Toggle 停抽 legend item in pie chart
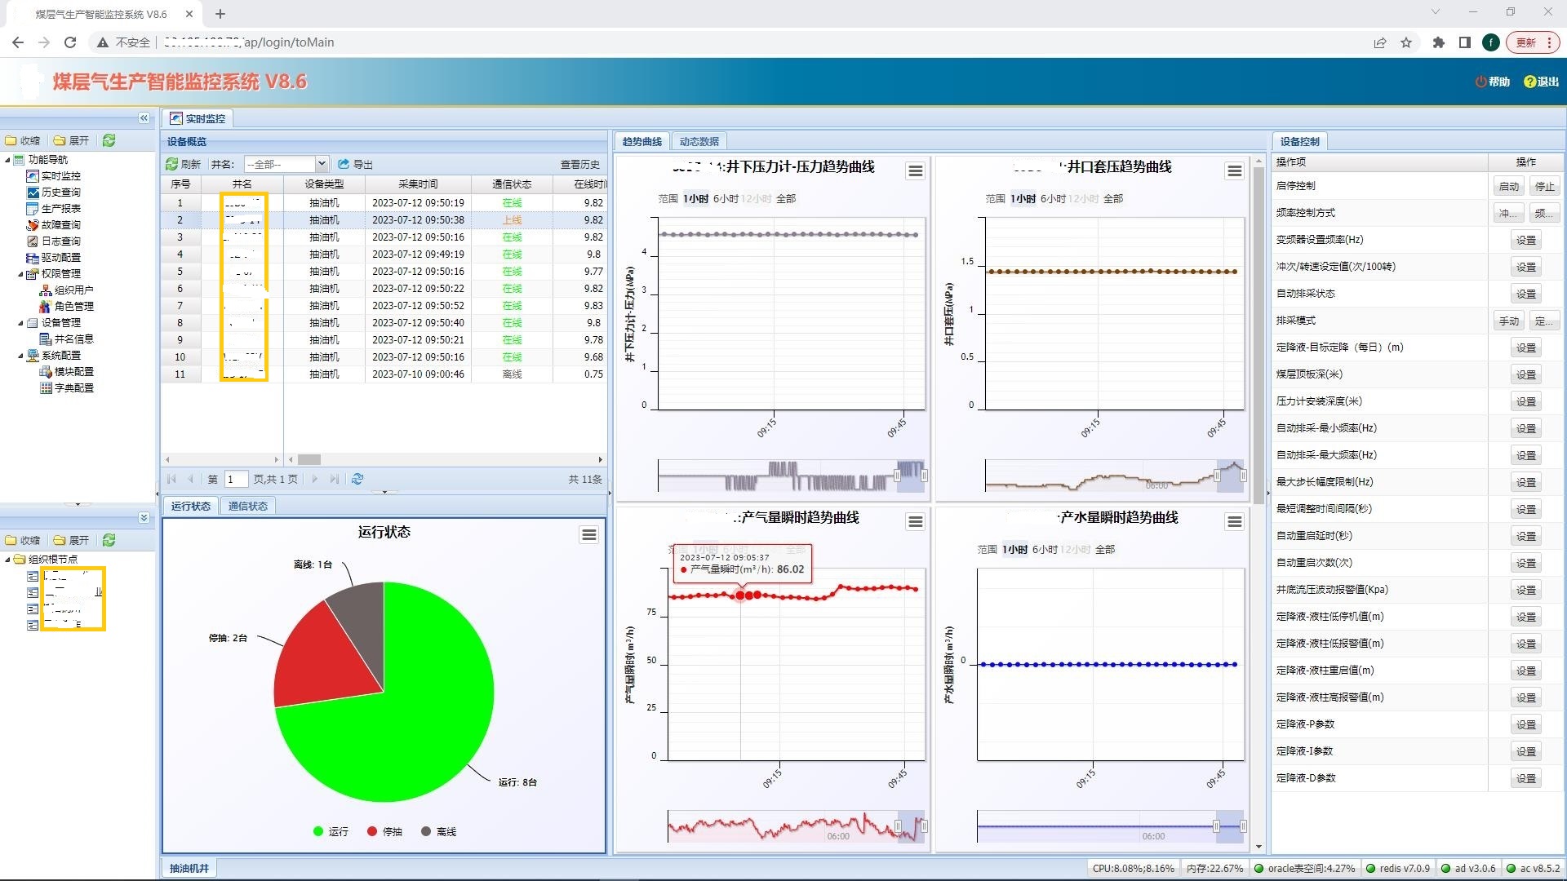 click(x=384, y=831)
